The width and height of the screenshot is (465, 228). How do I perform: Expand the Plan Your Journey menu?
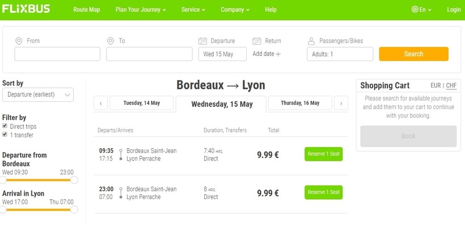coord(141,10)
